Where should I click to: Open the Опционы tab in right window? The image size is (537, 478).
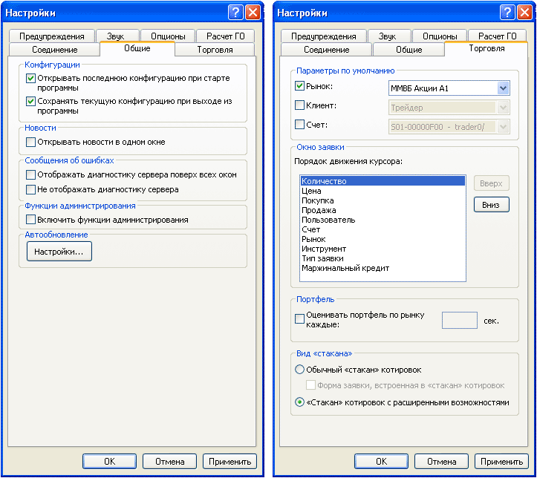tap(440, 36)
